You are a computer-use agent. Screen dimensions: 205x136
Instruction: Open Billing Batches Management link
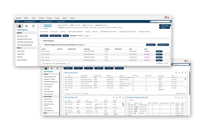pyautogui.click(x=51, y=82)
